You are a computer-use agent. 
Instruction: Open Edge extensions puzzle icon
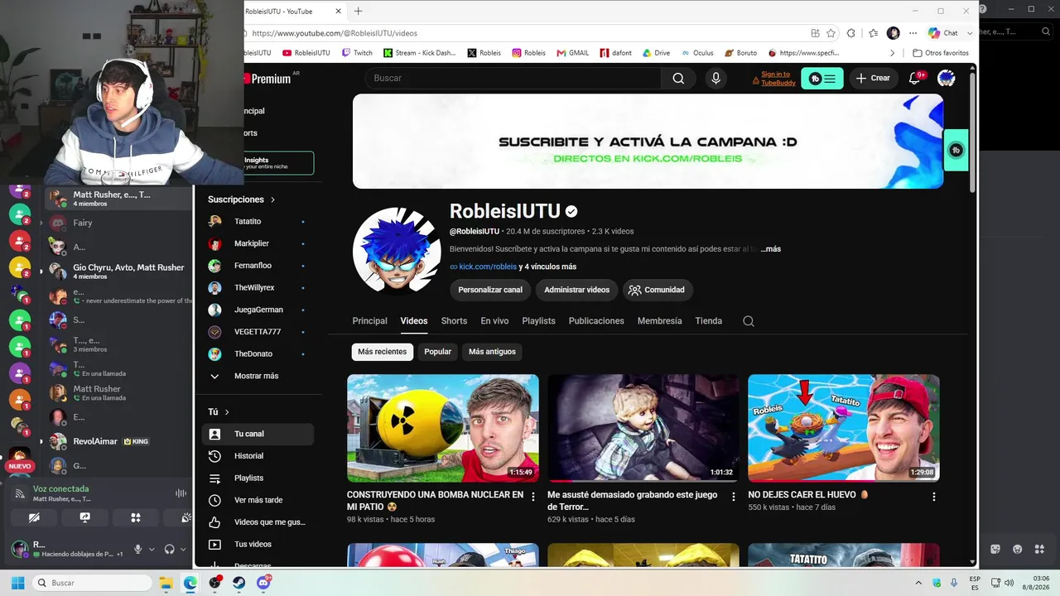[851, 33]
